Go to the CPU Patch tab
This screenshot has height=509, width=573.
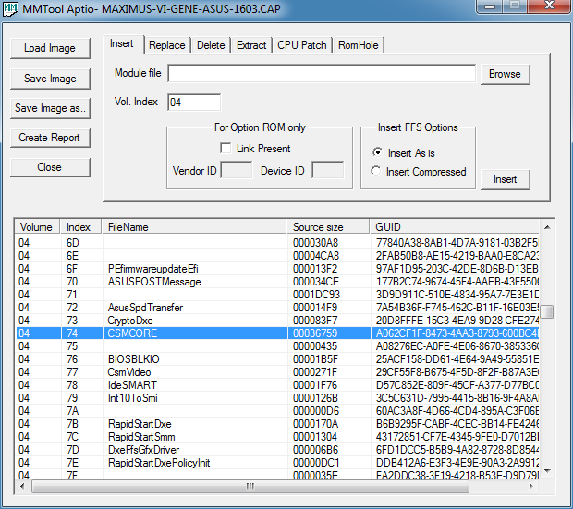[302, 45]
